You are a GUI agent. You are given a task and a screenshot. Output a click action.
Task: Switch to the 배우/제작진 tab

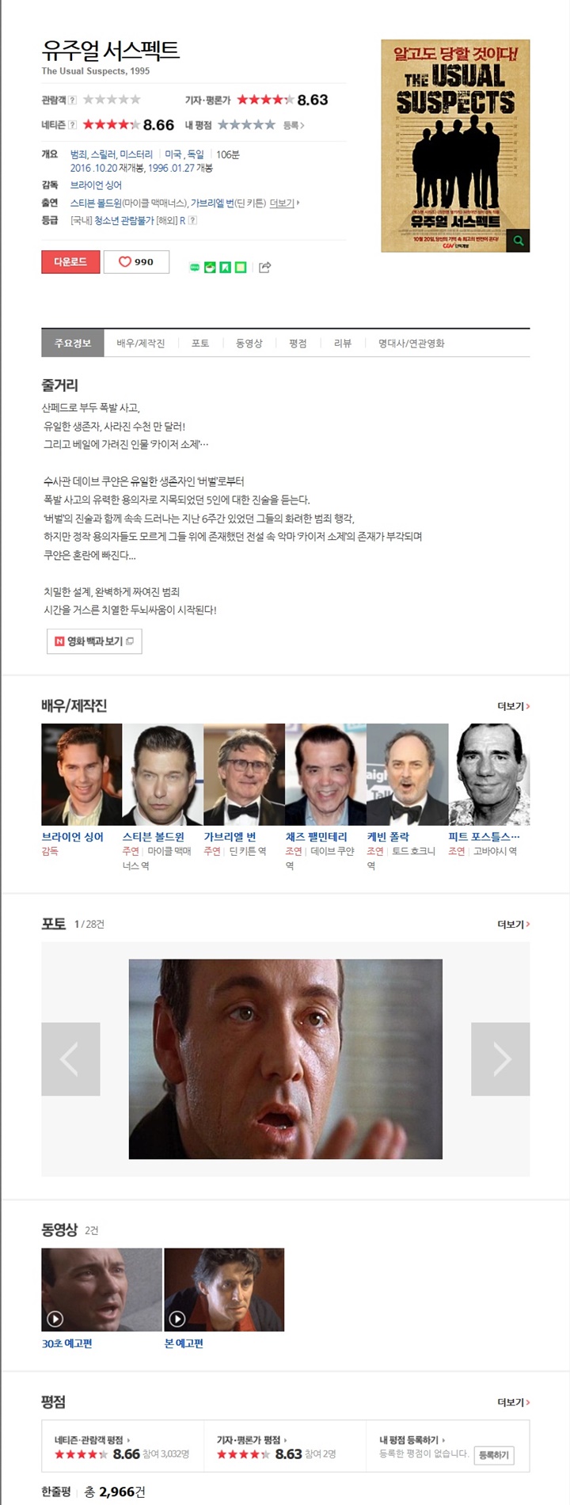point(141,343)
